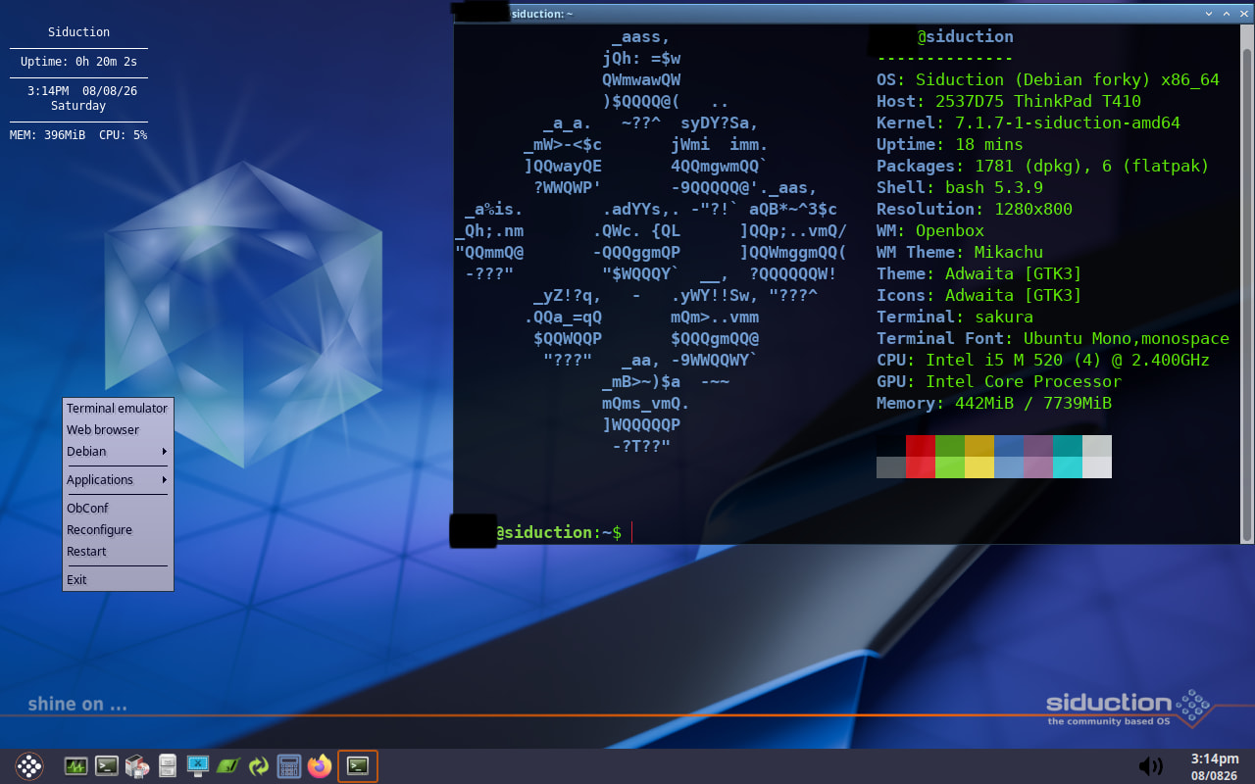
Task: Open the terminal launcher icon next to system monitor
Action: [x=107, y=766]
